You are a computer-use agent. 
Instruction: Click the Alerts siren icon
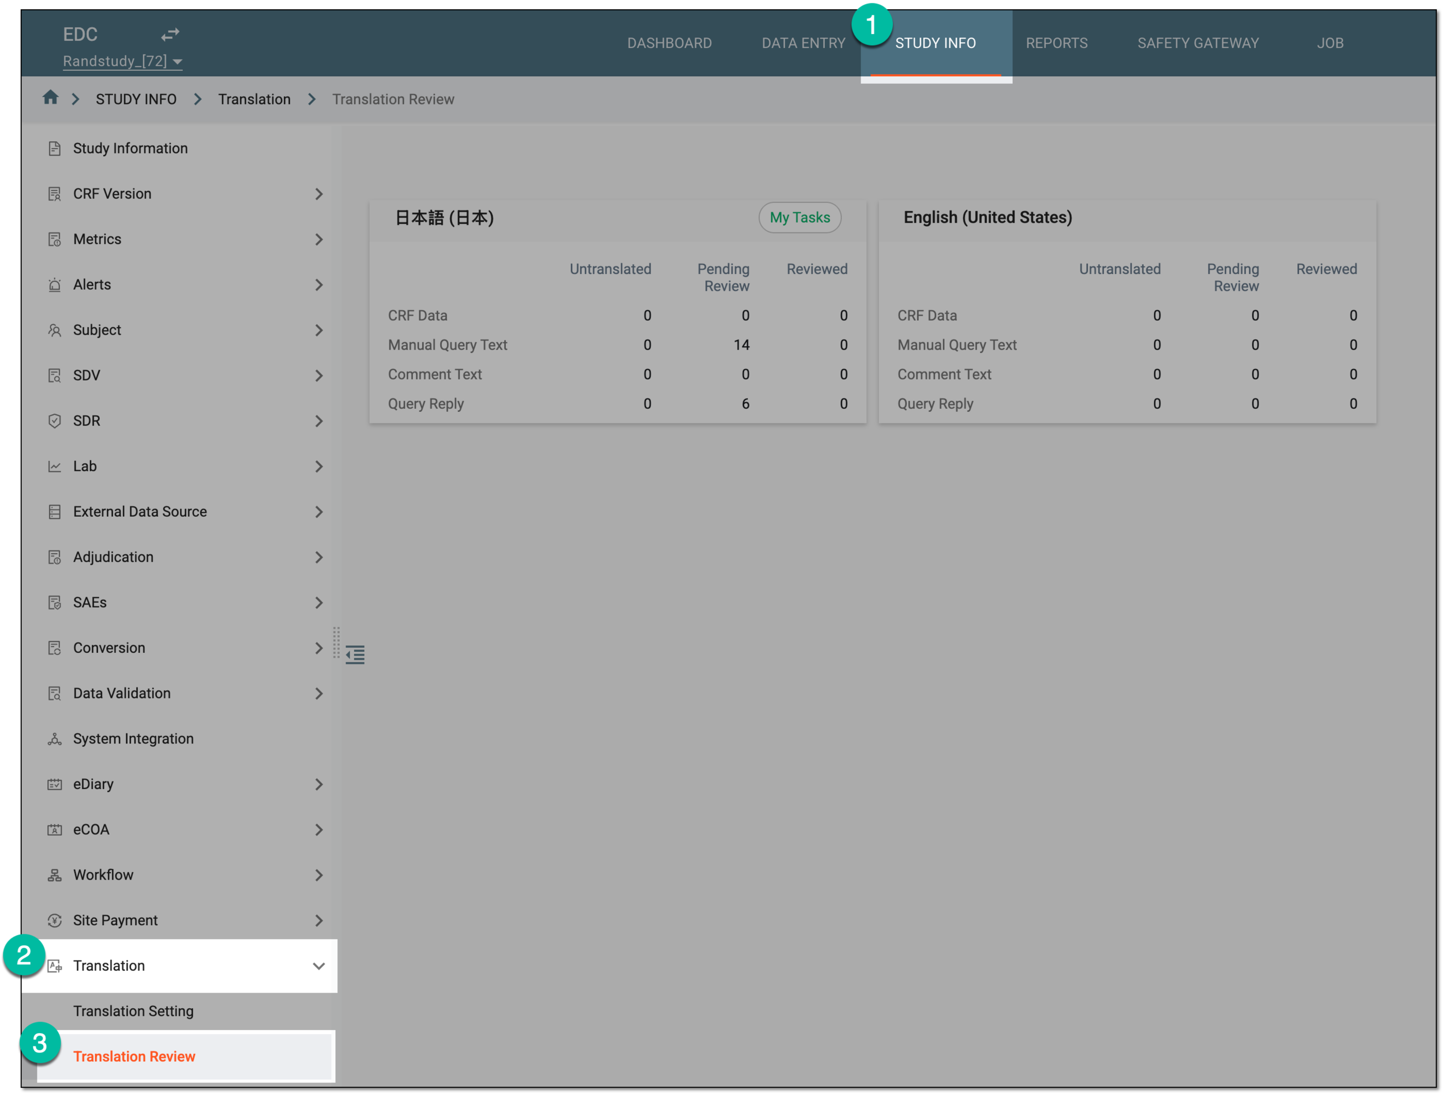[55, 285]
